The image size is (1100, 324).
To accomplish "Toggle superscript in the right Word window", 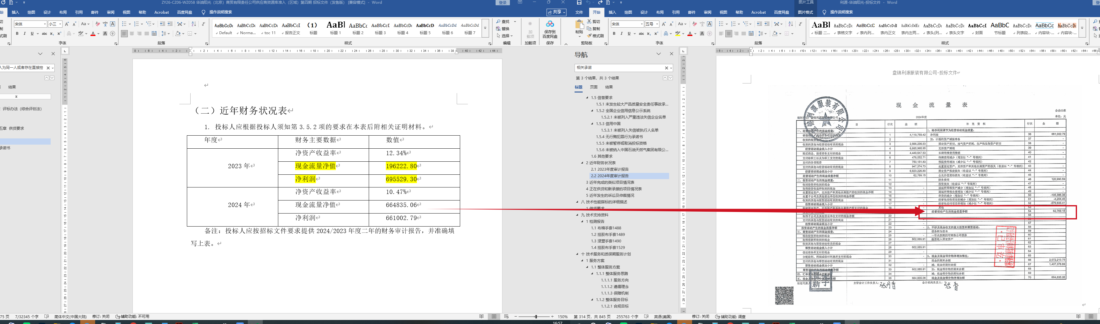I will (656, 34).
